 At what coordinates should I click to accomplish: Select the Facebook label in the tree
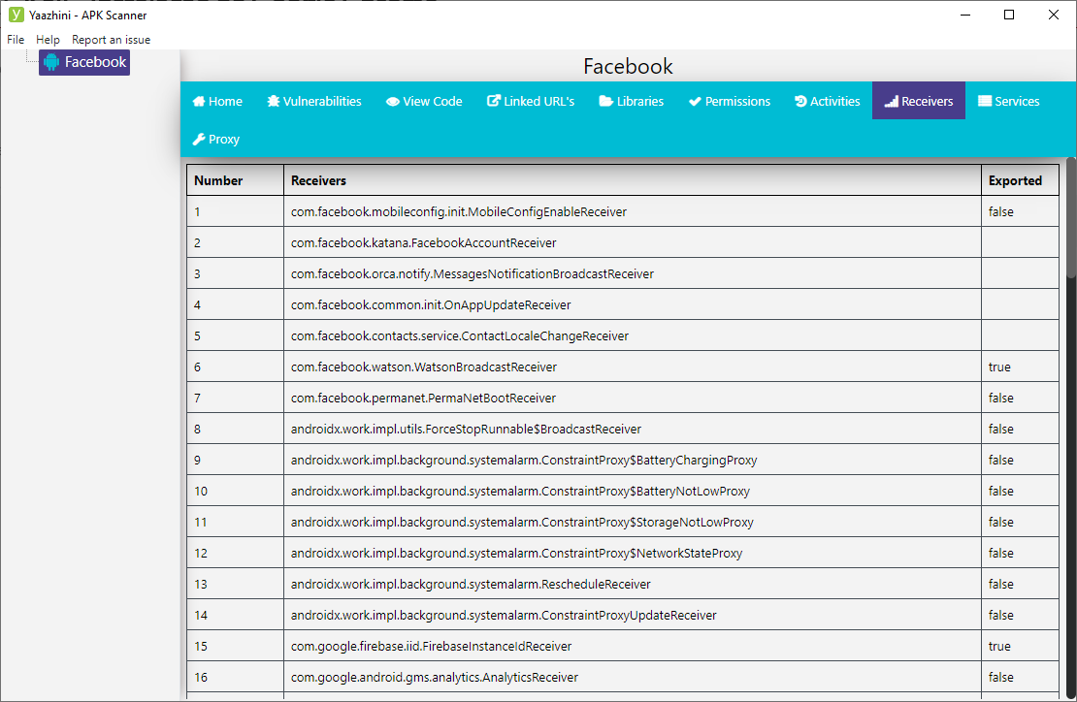95,62
